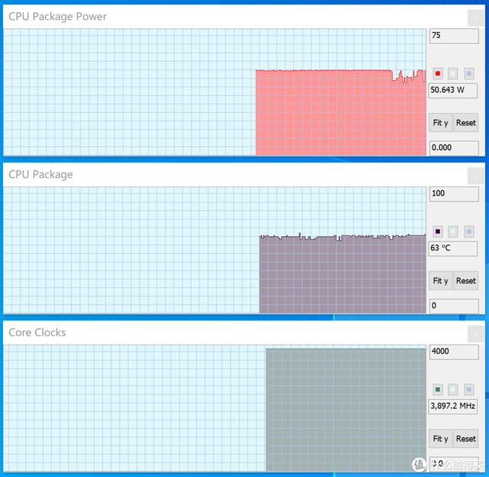Viewport: 489px width, 477px height.
Task: Click Reset in CPU Package temperature graph
Action: point(466,281)
